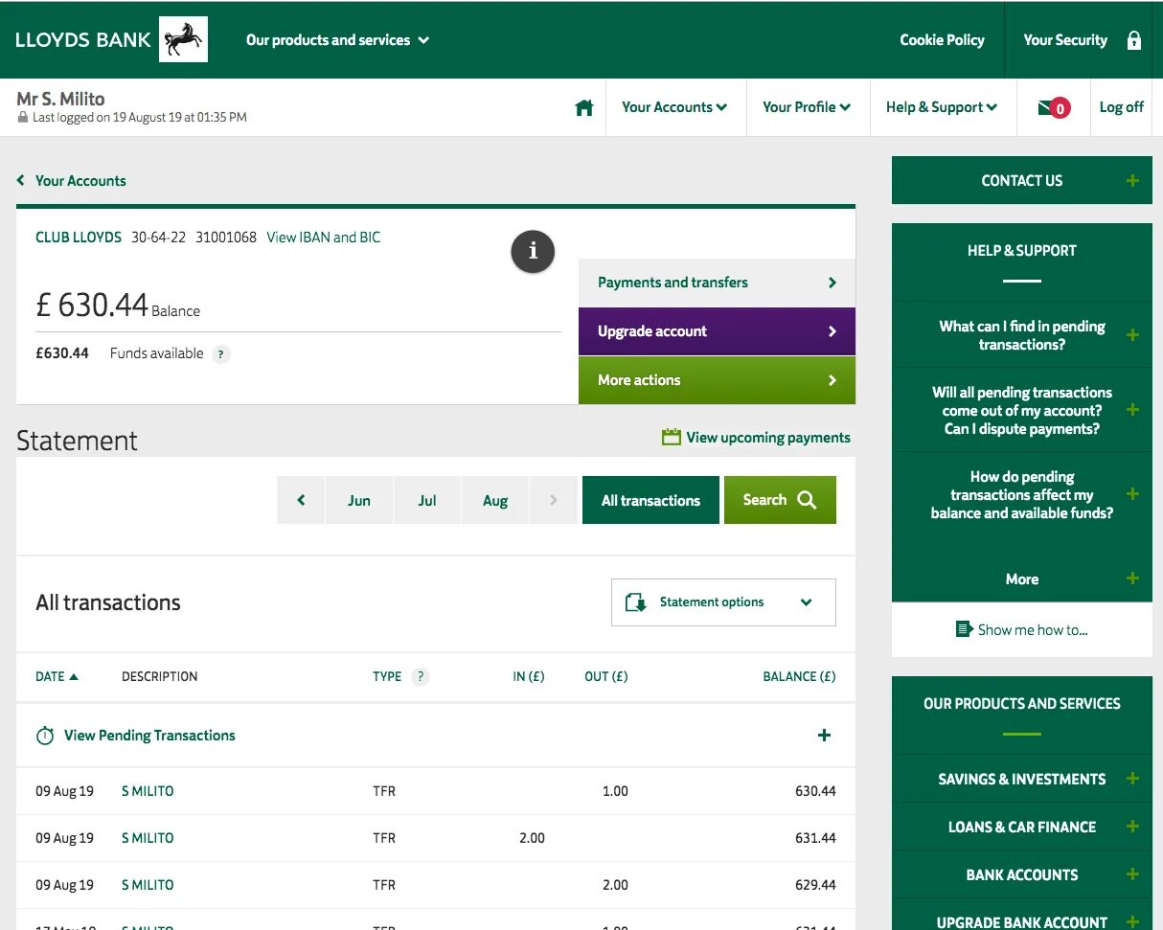Click the account number 31001068
The height and width of the screenshot is (930, 1163).
[x=226, y=238]
